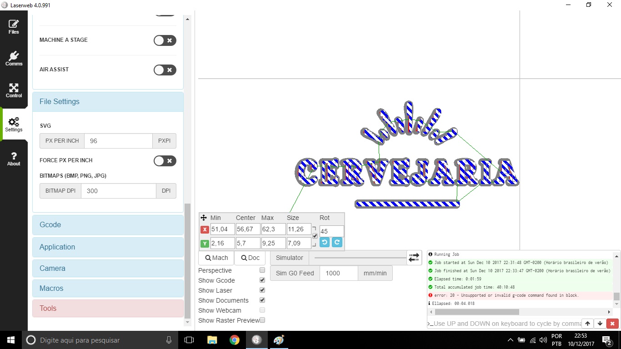Click the Bitmap DPI input field
The height and width of the screenshot is (349, 621).
pos(119,191)
